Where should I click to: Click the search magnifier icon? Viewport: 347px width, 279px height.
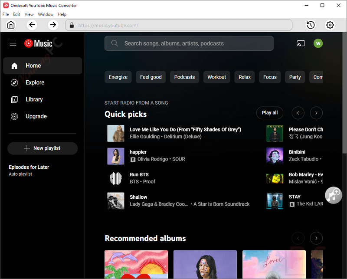point(115,43)
